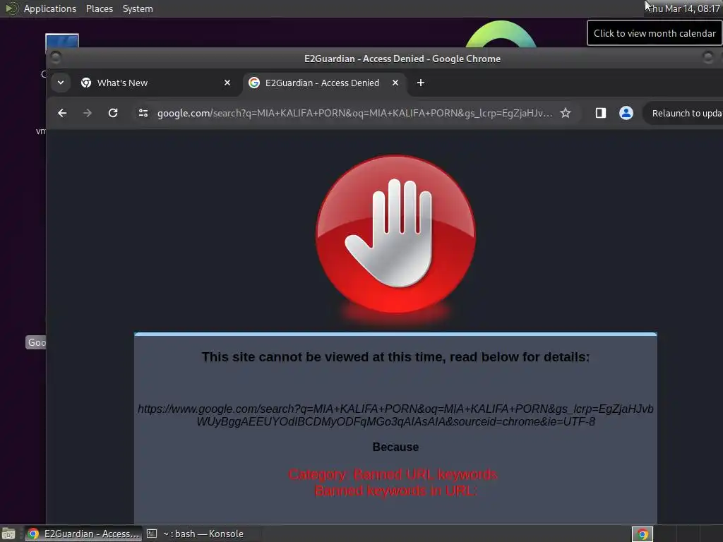This screenshot has height=542, width=723.
Task: Click the Chrome window menu button in title bar
Action: click(x=55, y=58)
